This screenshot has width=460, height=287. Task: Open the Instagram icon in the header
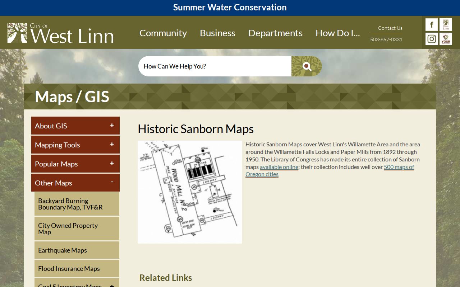click(x=432, y=39)
